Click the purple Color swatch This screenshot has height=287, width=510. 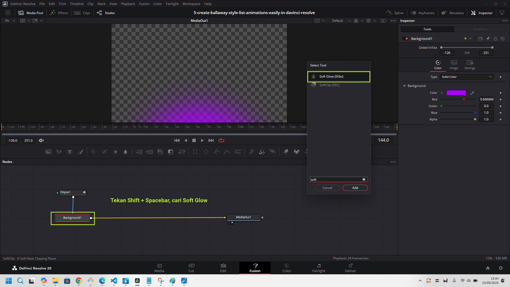click(456, 93)
